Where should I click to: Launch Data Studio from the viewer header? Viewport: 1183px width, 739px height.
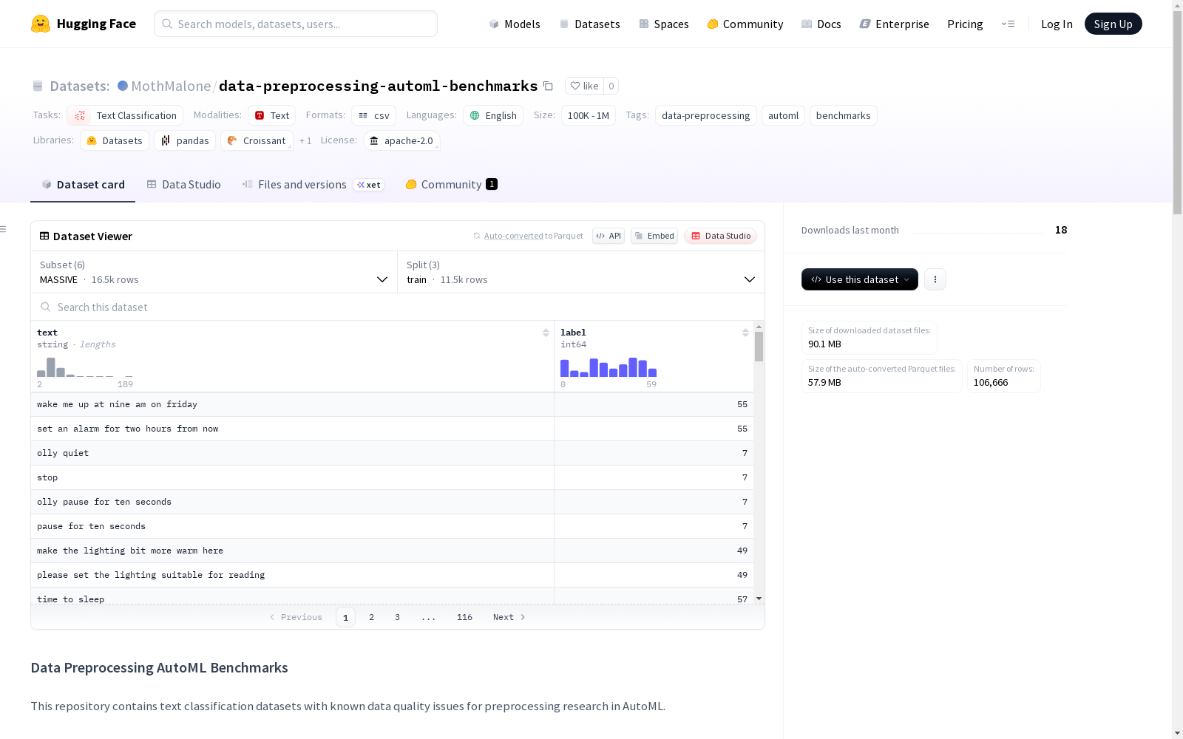721,236
